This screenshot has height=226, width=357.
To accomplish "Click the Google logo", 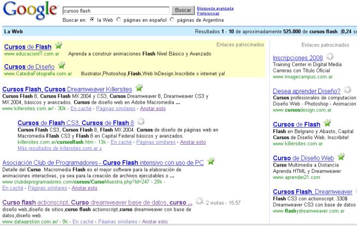I will 30,10.
